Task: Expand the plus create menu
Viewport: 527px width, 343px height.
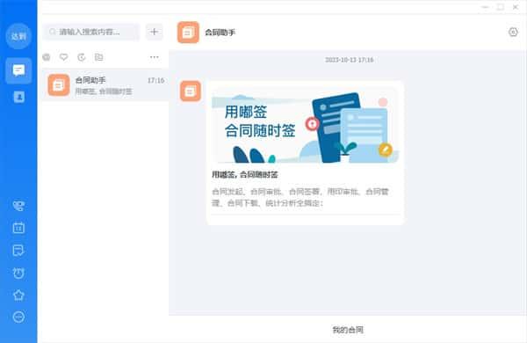Action: pos(155,32)
